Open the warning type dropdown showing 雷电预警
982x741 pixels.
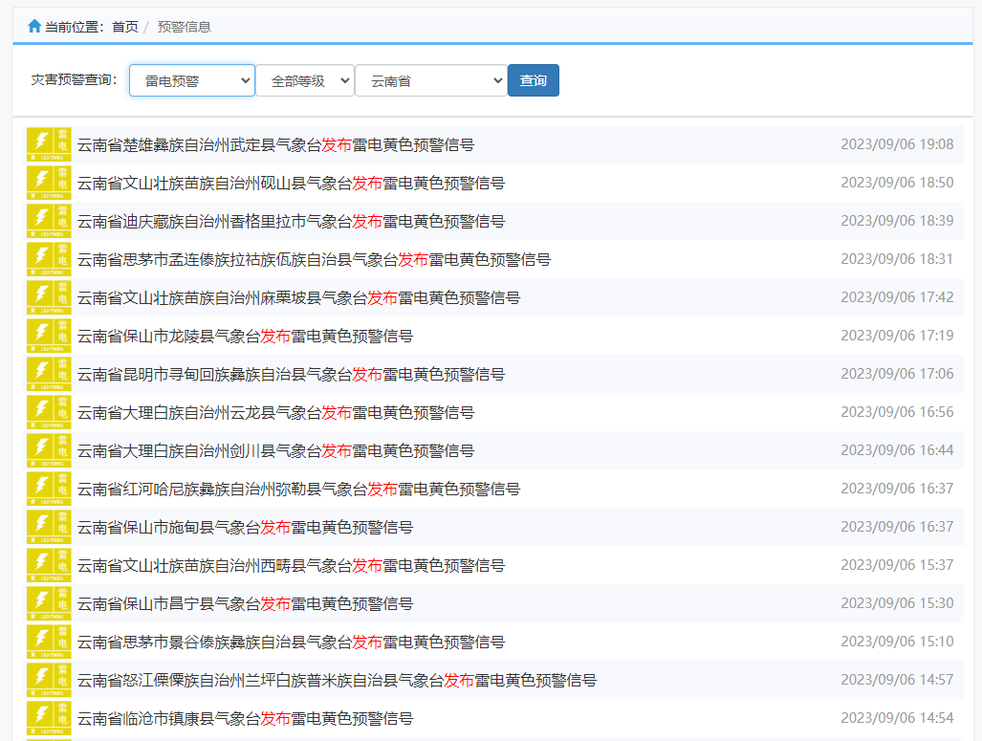pyautogui.click(x=191, y=80)
